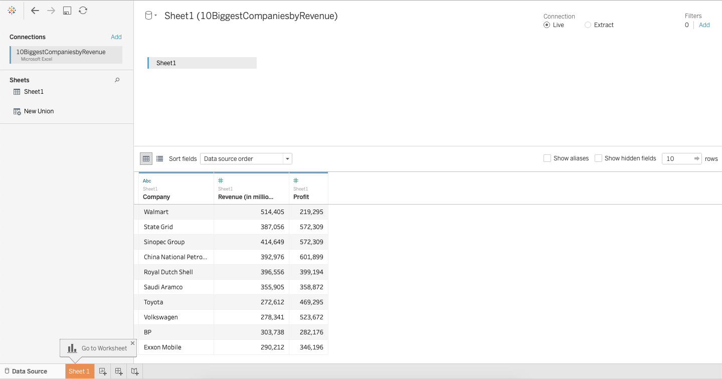Image resolution: width=722 pixels, height=379 pixels.
Task: Select the Company column header
Action: point(176,188)
